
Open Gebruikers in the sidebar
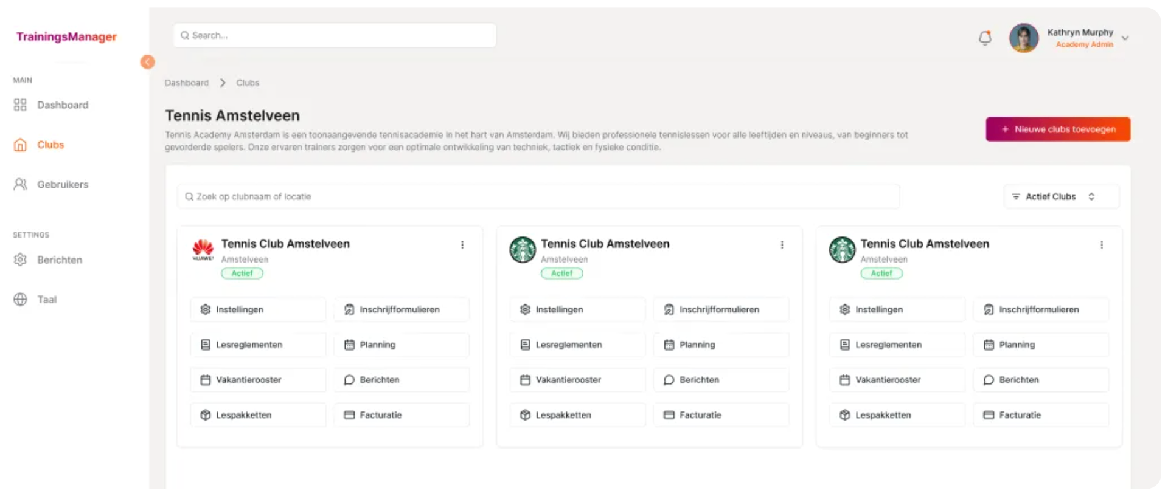[x=51, y=184]
